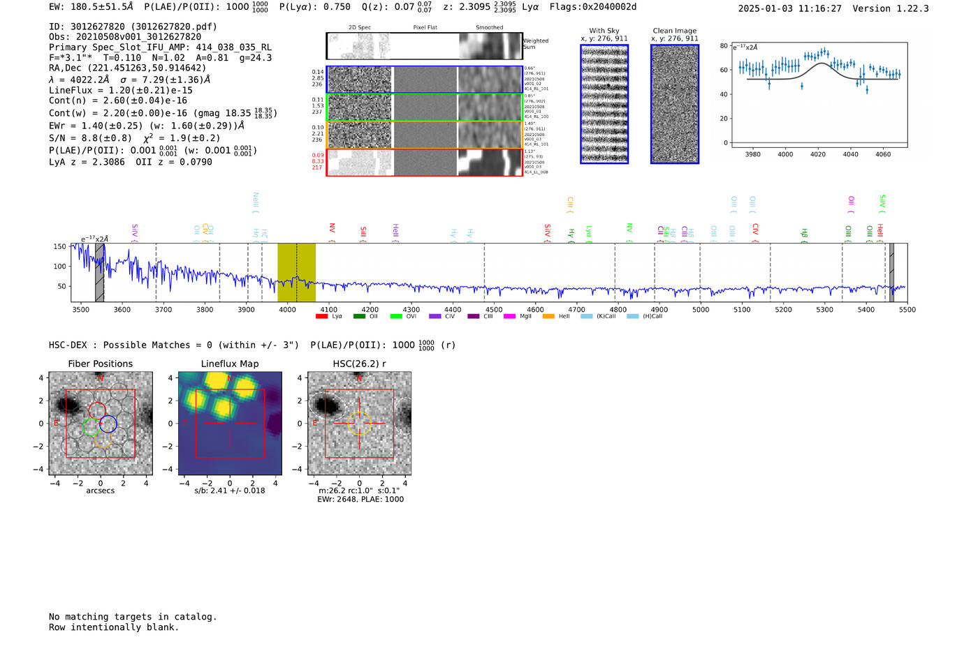Click the EWr: 2648, PLAE: 1000 caption

(360, 500)
